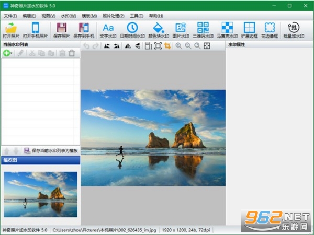Click the copy watermark icon

click(x=41, y=53)
